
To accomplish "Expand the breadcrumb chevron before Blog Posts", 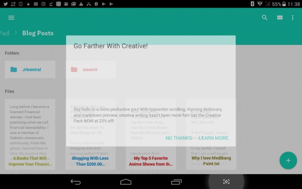I will (x=16, y=33).
